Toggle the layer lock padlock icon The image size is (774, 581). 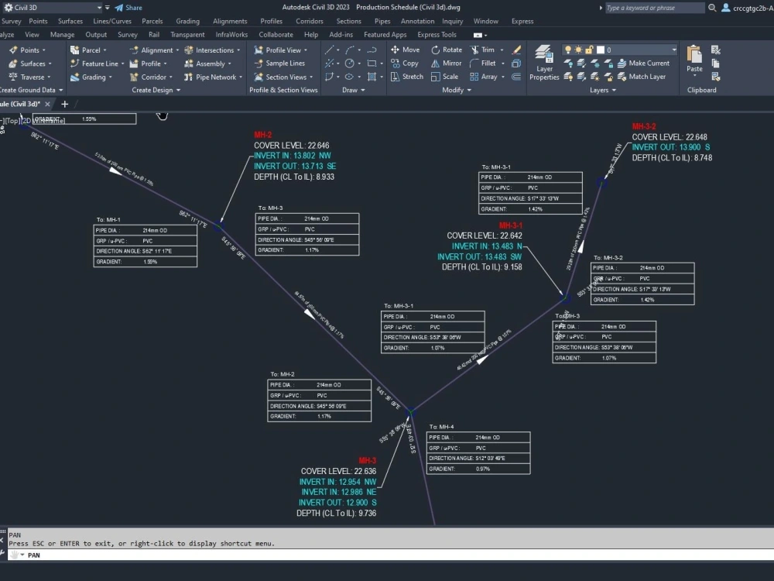click(589, 48)
